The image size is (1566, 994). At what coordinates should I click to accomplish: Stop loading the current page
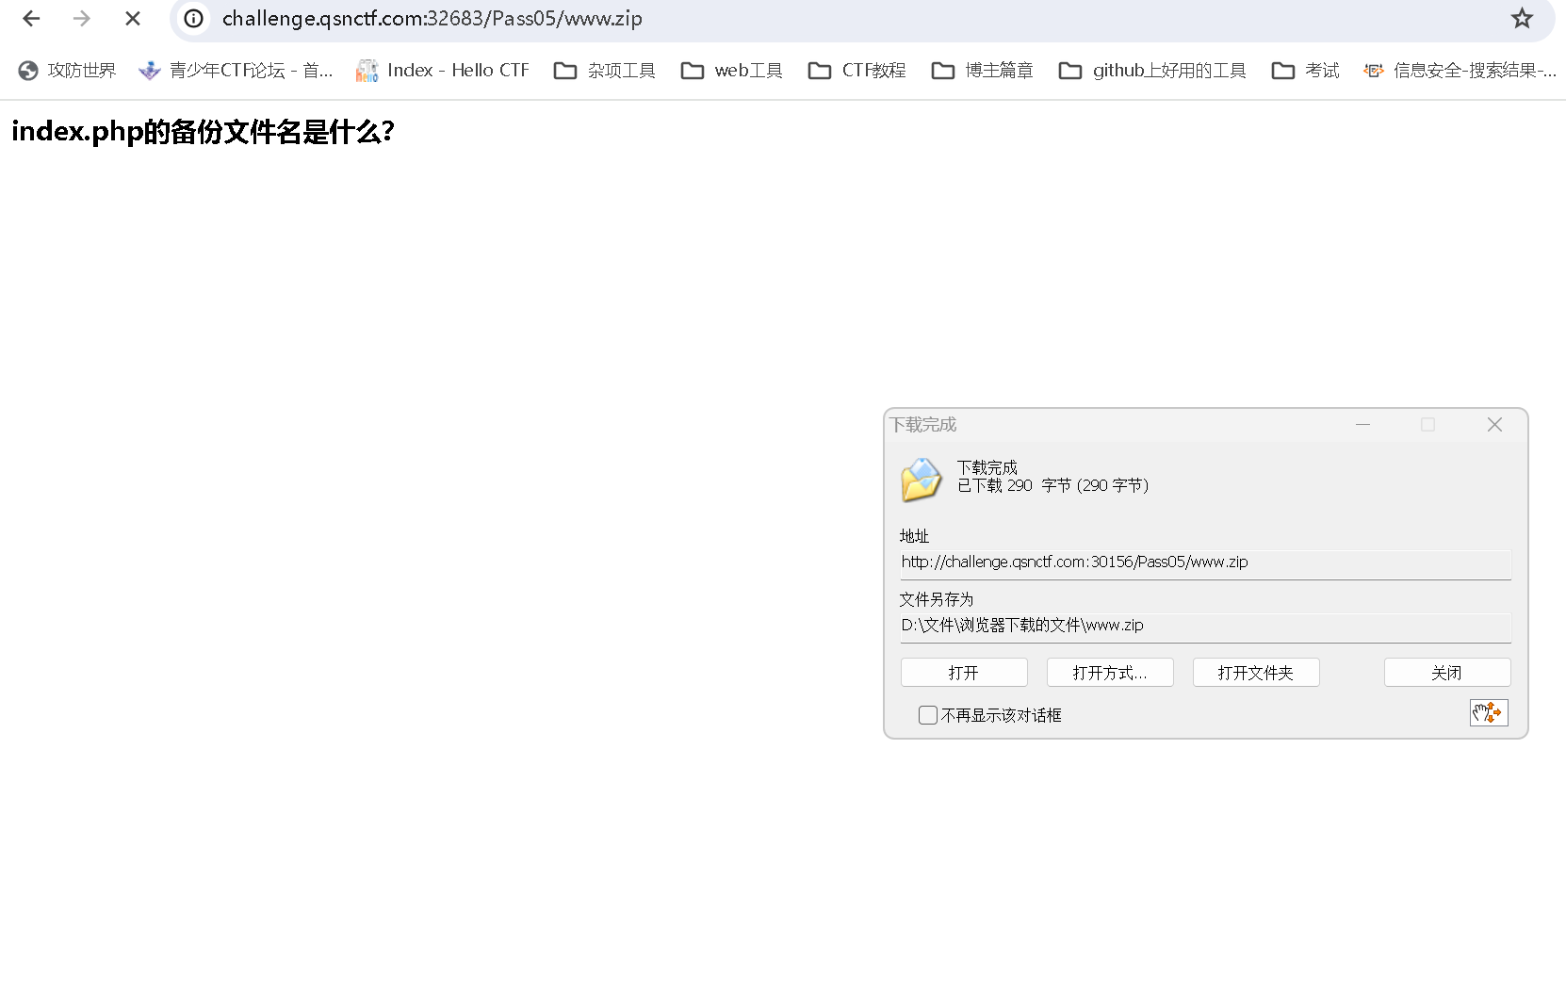click(132, 18)
